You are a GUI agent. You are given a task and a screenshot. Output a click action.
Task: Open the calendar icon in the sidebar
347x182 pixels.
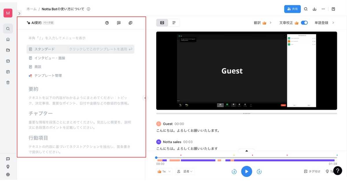[8, 61]
